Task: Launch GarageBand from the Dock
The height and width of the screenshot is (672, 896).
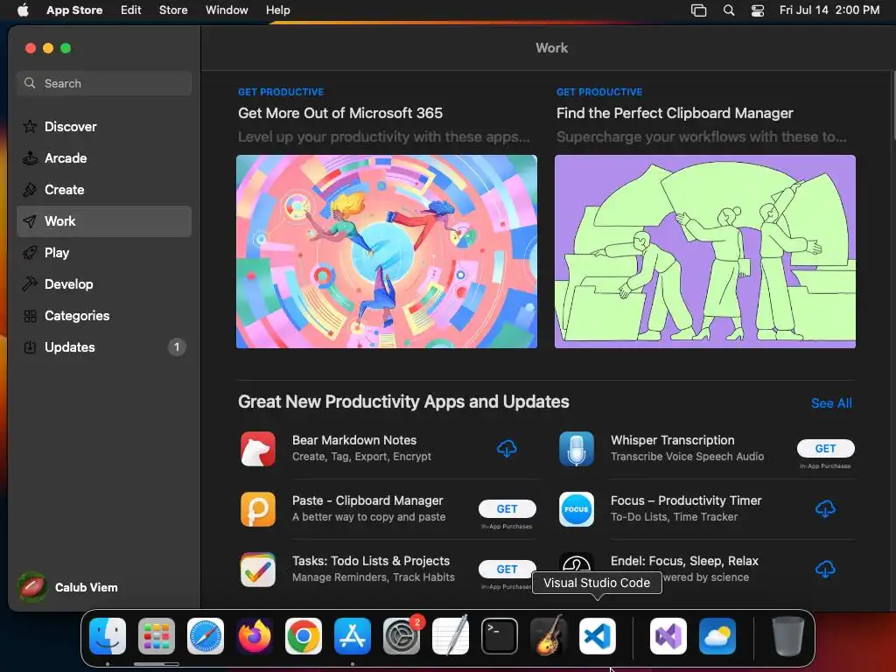Action: point(549,636)
